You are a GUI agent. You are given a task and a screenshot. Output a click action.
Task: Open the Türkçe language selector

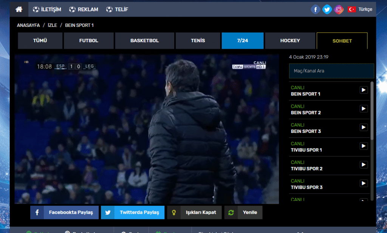(x=365, y=9)
